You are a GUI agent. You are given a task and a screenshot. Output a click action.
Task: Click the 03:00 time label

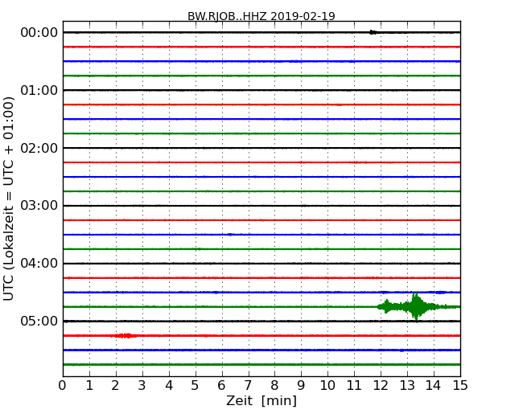coord(39,206)
